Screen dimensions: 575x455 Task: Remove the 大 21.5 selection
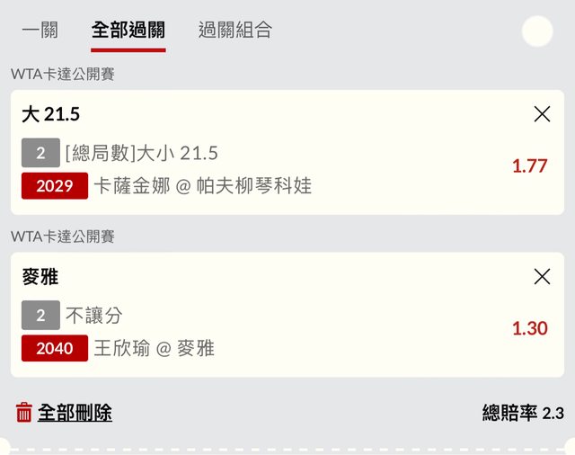point(542,114)
